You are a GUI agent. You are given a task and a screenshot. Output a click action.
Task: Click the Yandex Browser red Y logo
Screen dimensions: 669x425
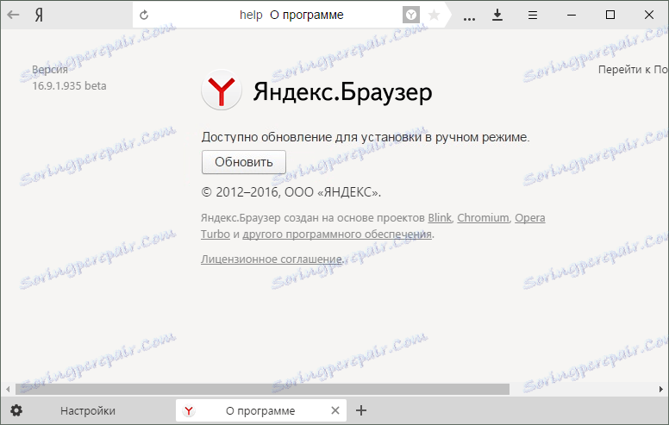[222, 90]
